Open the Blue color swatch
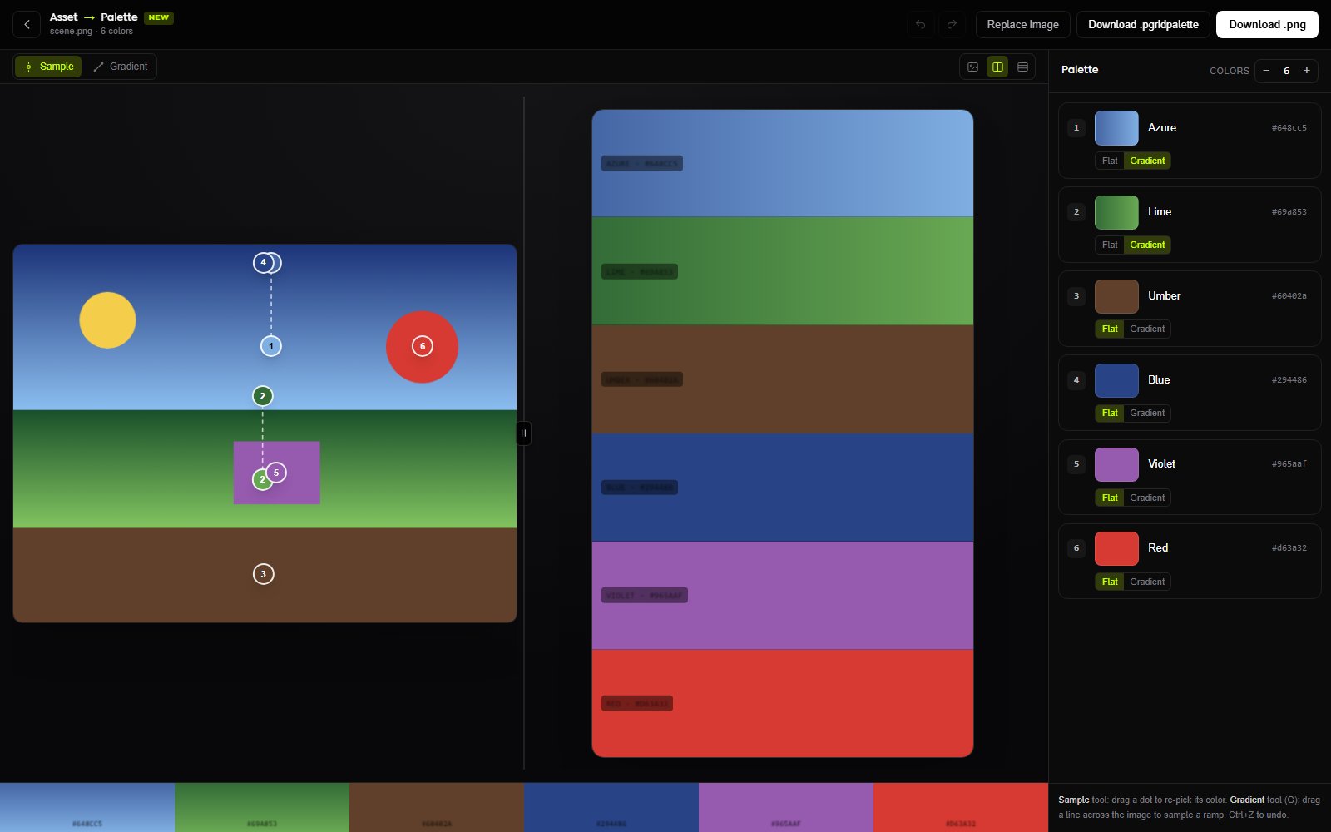The width and height of the screenshot is (1331, 832). [1116, 380]
